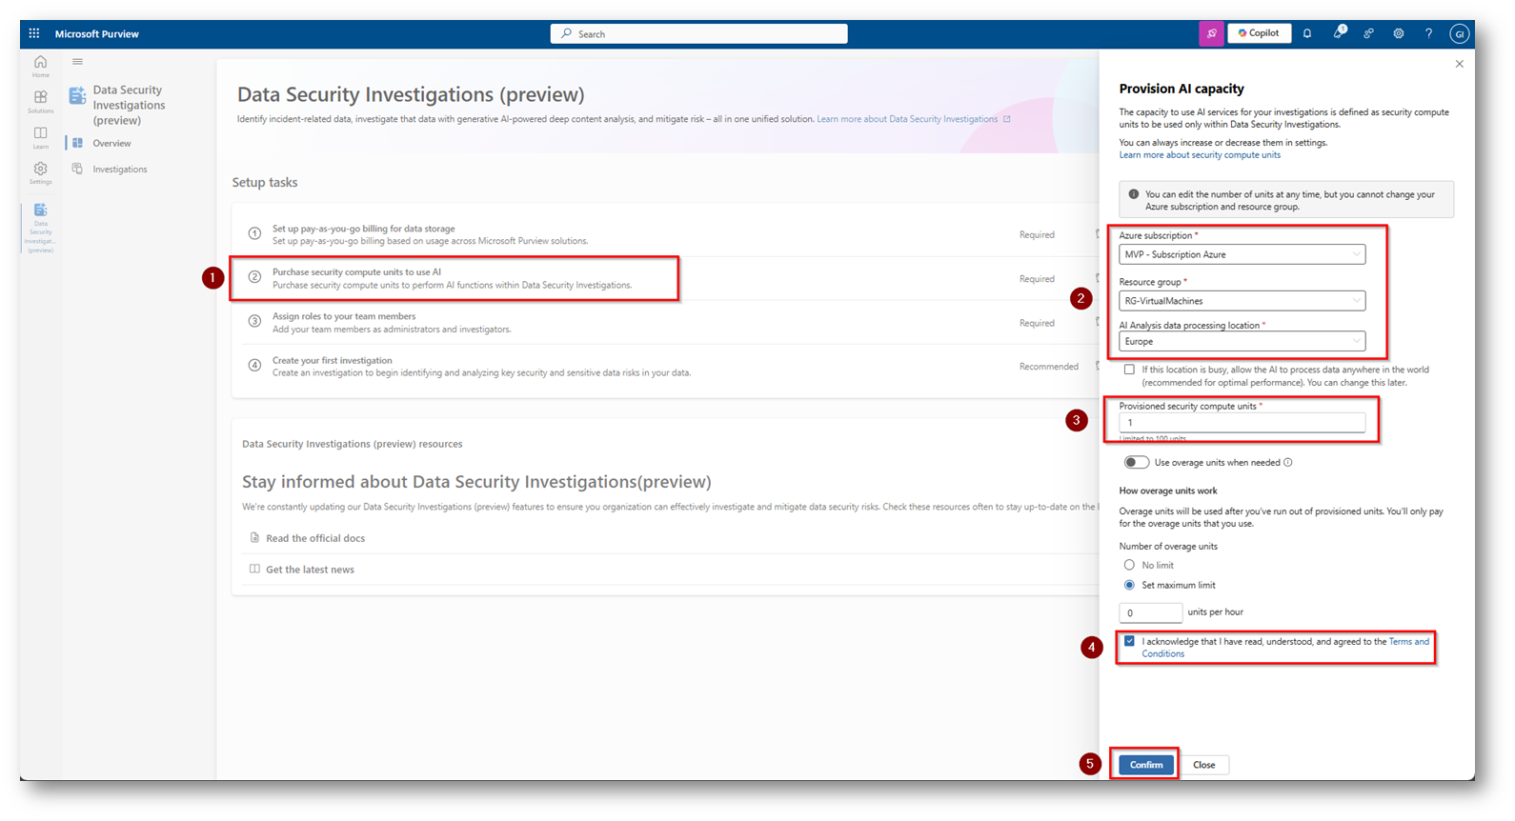
Task: Click Data Security Investigations sidebar header icon
Action: pyautogui.click(x=77, y=95)
